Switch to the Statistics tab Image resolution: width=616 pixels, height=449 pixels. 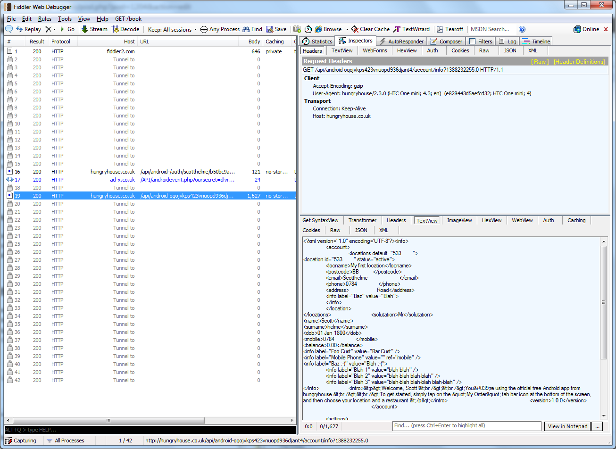[317, 42]
